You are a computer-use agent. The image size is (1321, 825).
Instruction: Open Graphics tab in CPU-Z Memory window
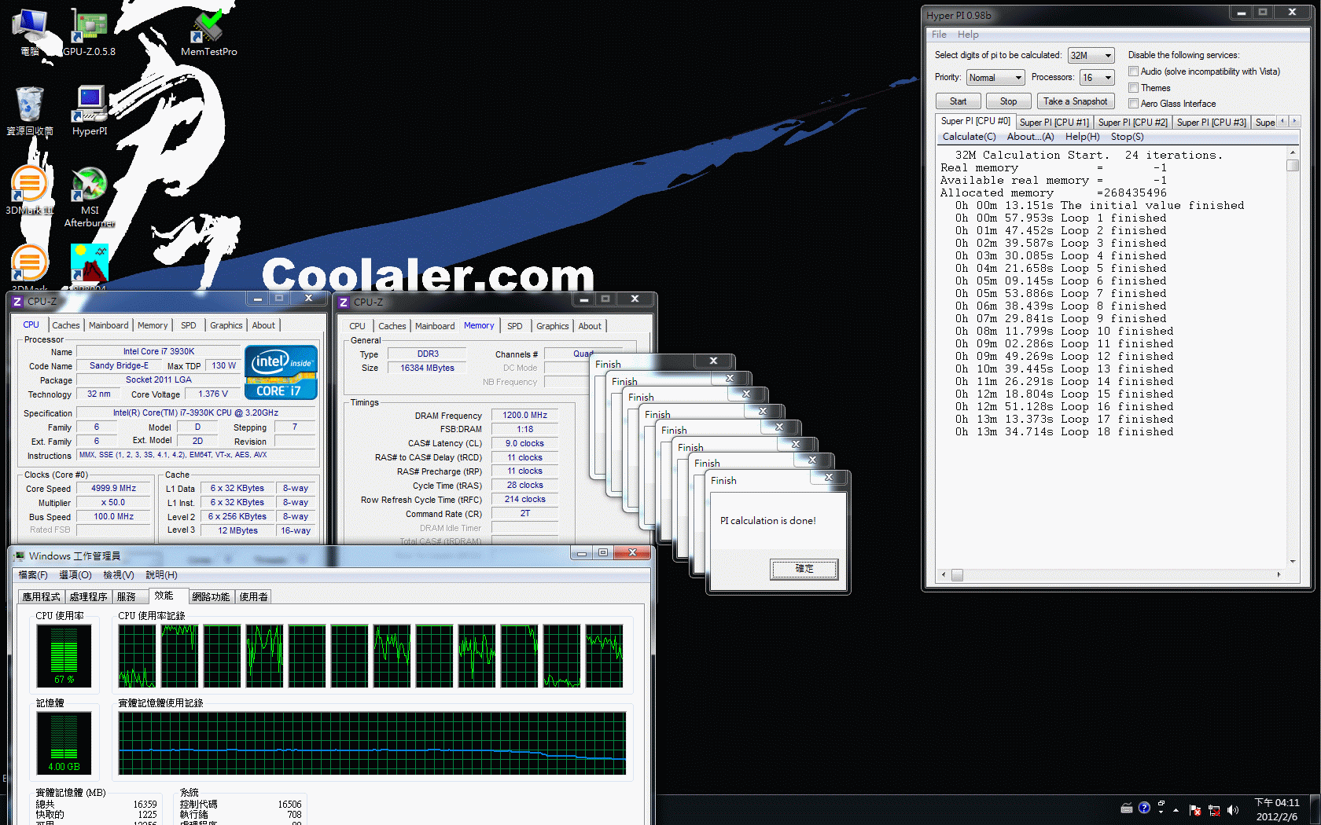coord(552,326)
